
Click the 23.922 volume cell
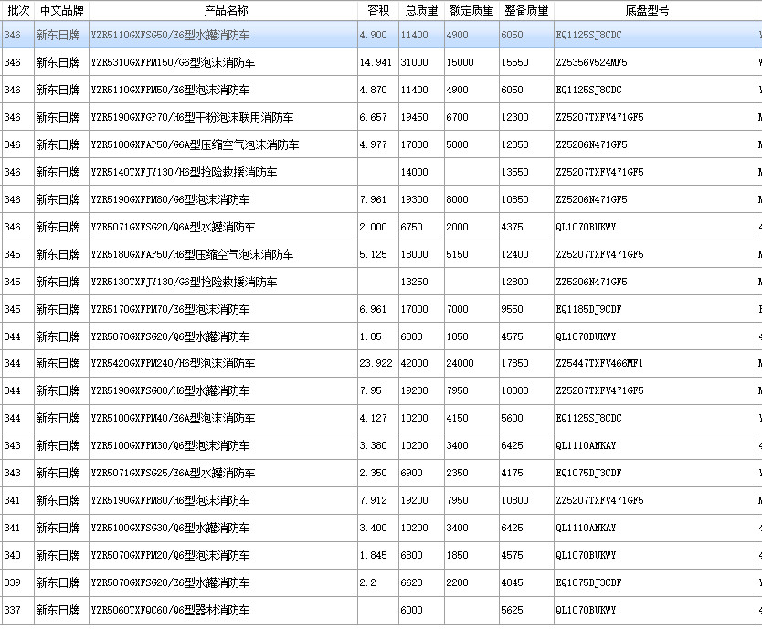tap(376, 363)
